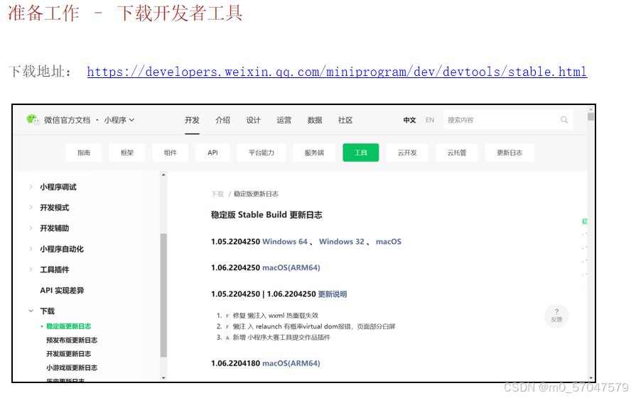631x398 pixels.
Task: Select 稳定版更新日志 in the sidebar
Action: [x=68, y=326]
